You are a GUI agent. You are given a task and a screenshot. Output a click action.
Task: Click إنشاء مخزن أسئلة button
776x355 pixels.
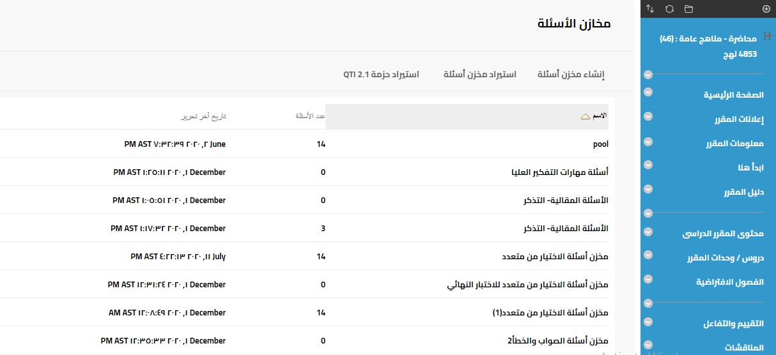(x=571, y=75)
